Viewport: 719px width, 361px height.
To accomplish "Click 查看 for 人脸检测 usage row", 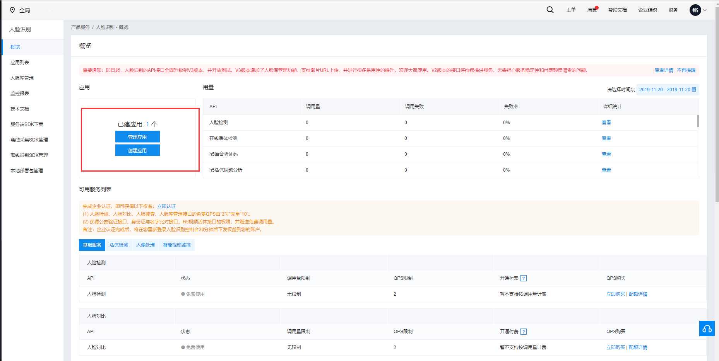I will pyautogui.click(x=606, y=123).
